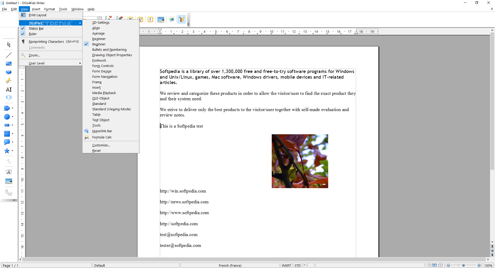Insert a flowchart shape
The image size is (495, 268).
(7, 134)
